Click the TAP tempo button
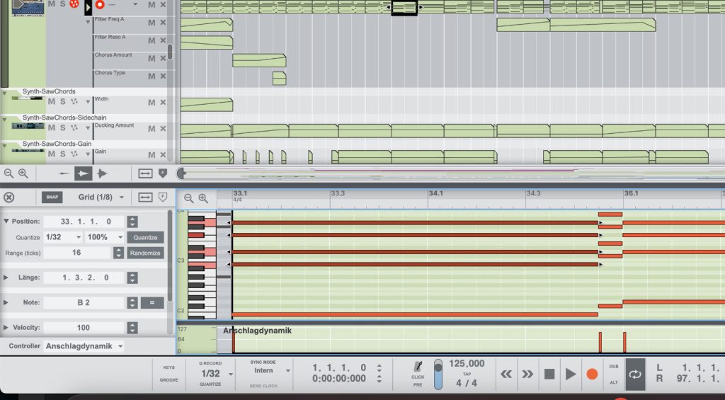 click(x=467, y=374)
